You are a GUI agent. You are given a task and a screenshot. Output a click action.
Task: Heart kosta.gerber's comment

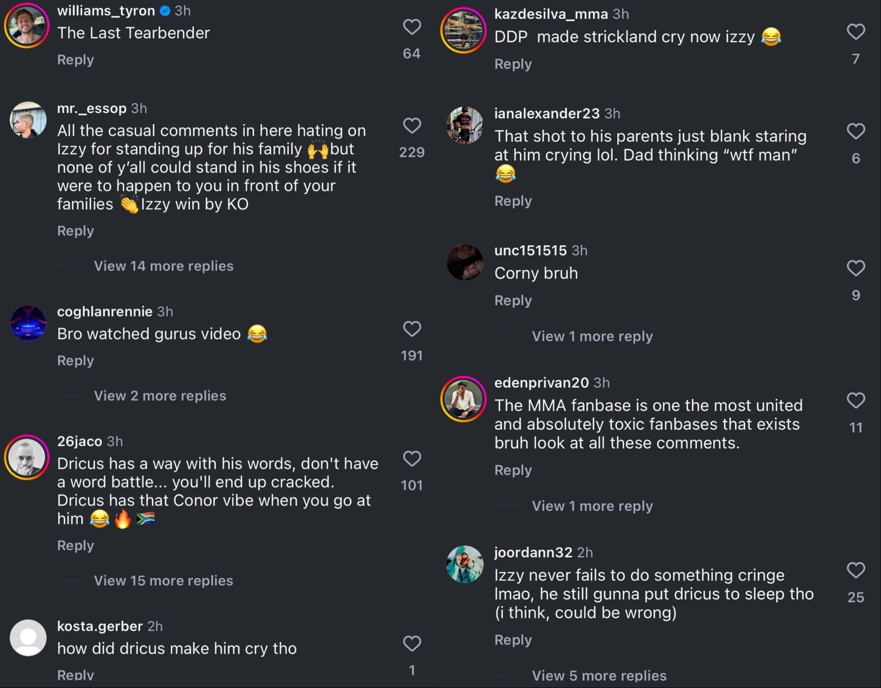point(412,643)
